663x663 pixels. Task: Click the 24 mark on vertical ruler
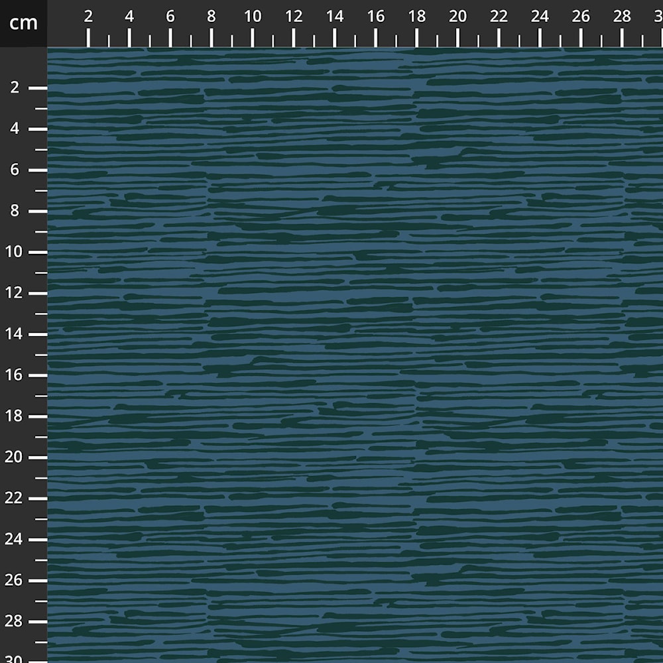coord(15,540)
